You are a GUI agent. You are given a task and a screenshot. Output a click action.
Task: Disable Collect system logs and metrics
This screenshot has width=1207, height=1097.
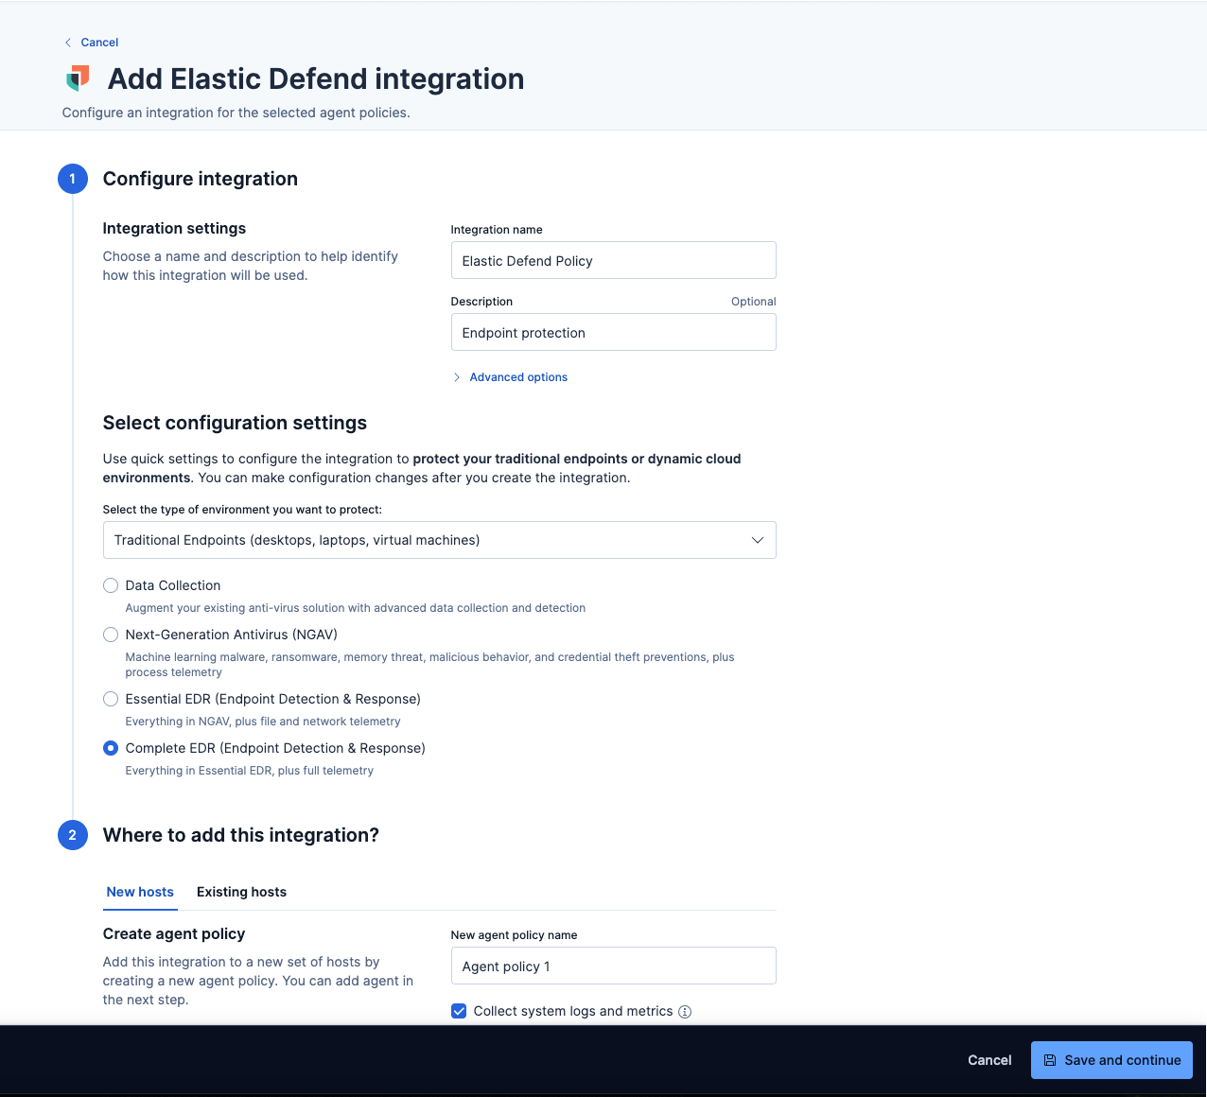(x=459, y=1011)
